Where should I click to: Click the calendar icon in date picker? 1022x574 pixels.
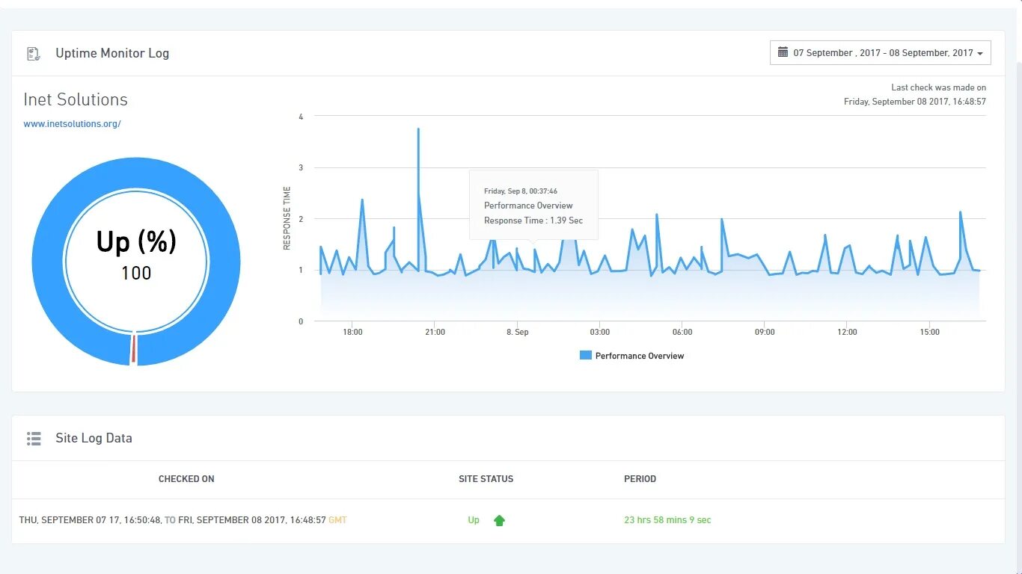click(x=783, y=52)
